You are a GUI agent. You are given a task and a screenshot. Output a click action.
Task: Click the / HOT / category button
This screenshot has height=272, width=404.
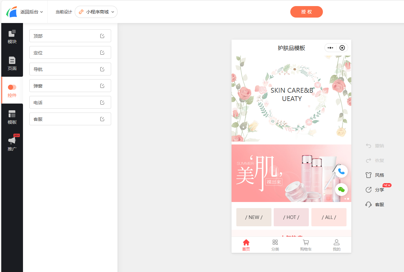point(291,217)
